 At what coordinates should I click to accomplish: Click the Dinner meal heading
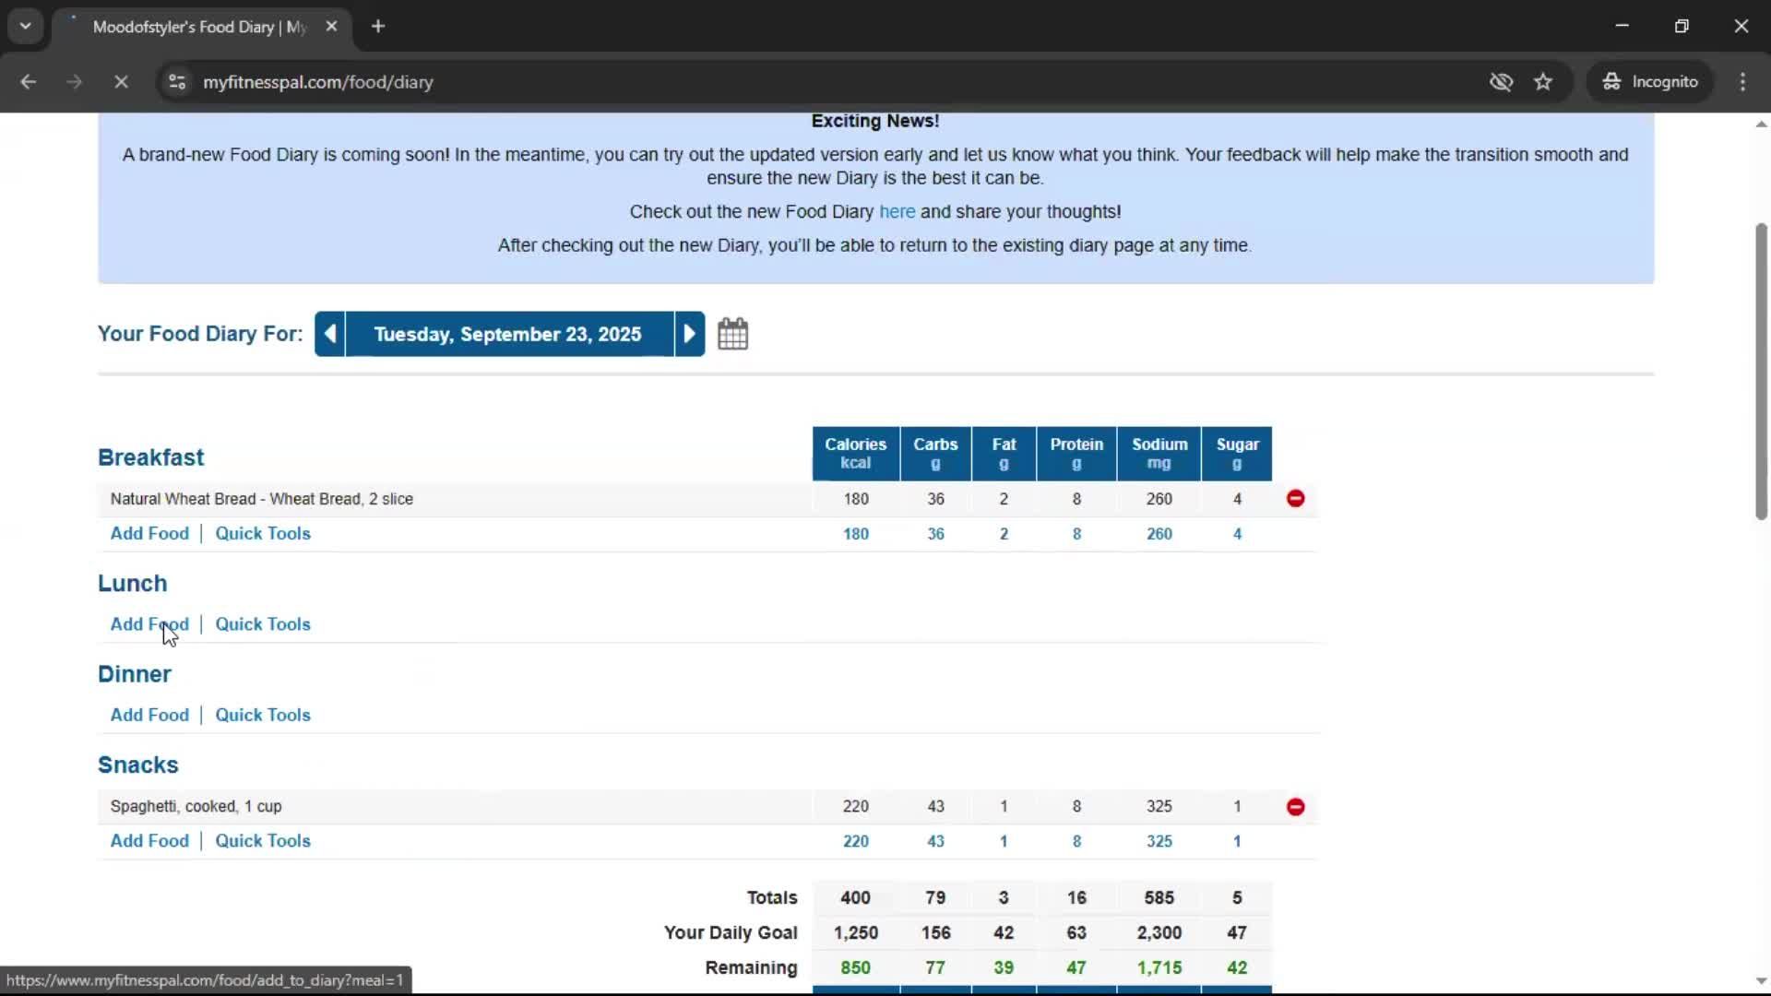click(135, 674)
